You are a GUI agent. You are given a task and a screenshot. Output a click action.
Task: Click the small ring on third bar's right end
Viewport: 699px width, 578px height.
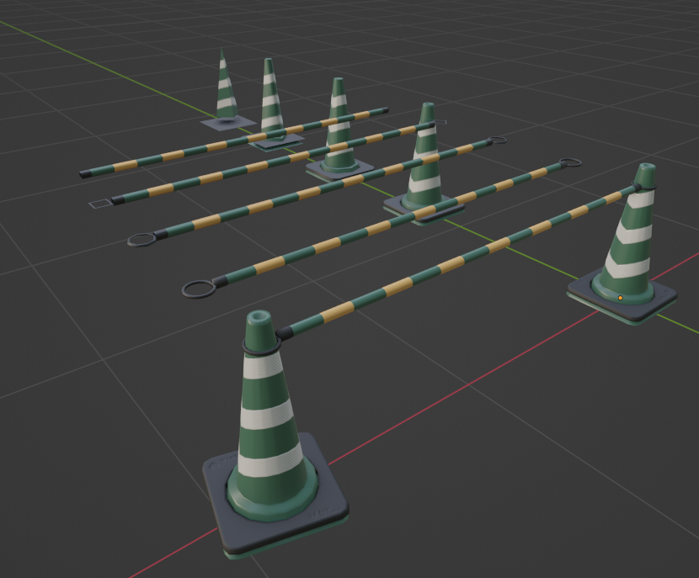click(x=498, y=140)
